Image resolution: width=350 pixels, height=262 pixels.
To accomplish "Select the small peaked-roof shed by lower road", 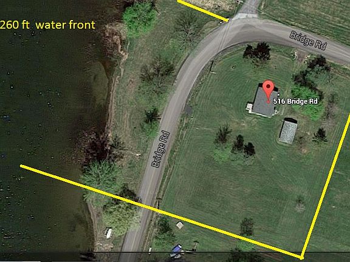I will point(180,225).
